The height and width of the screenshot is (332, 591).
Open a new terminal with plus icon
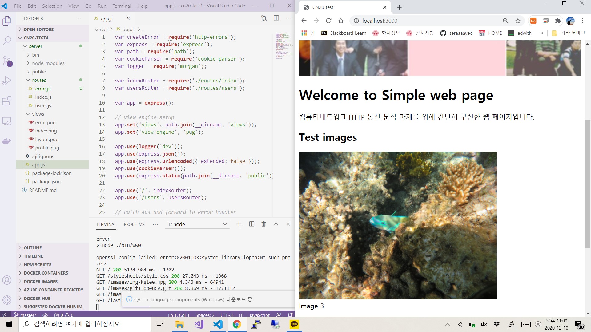(239, 224)
